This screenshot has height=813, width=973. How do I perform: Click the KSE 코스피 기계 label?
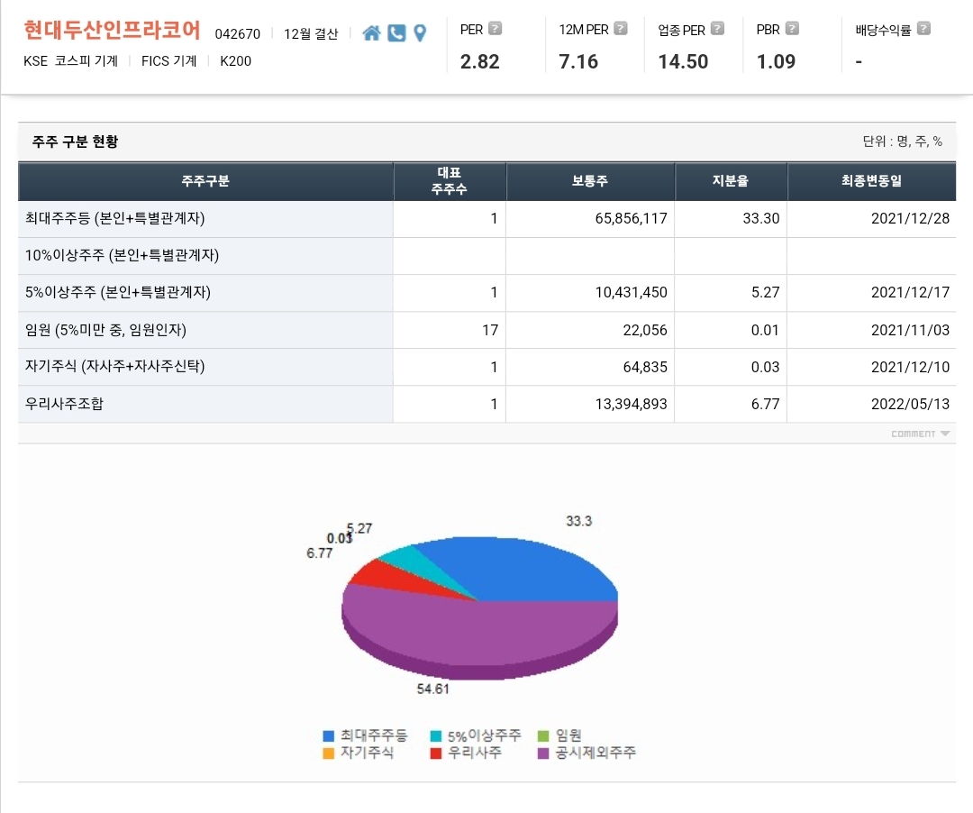(71, 60)
